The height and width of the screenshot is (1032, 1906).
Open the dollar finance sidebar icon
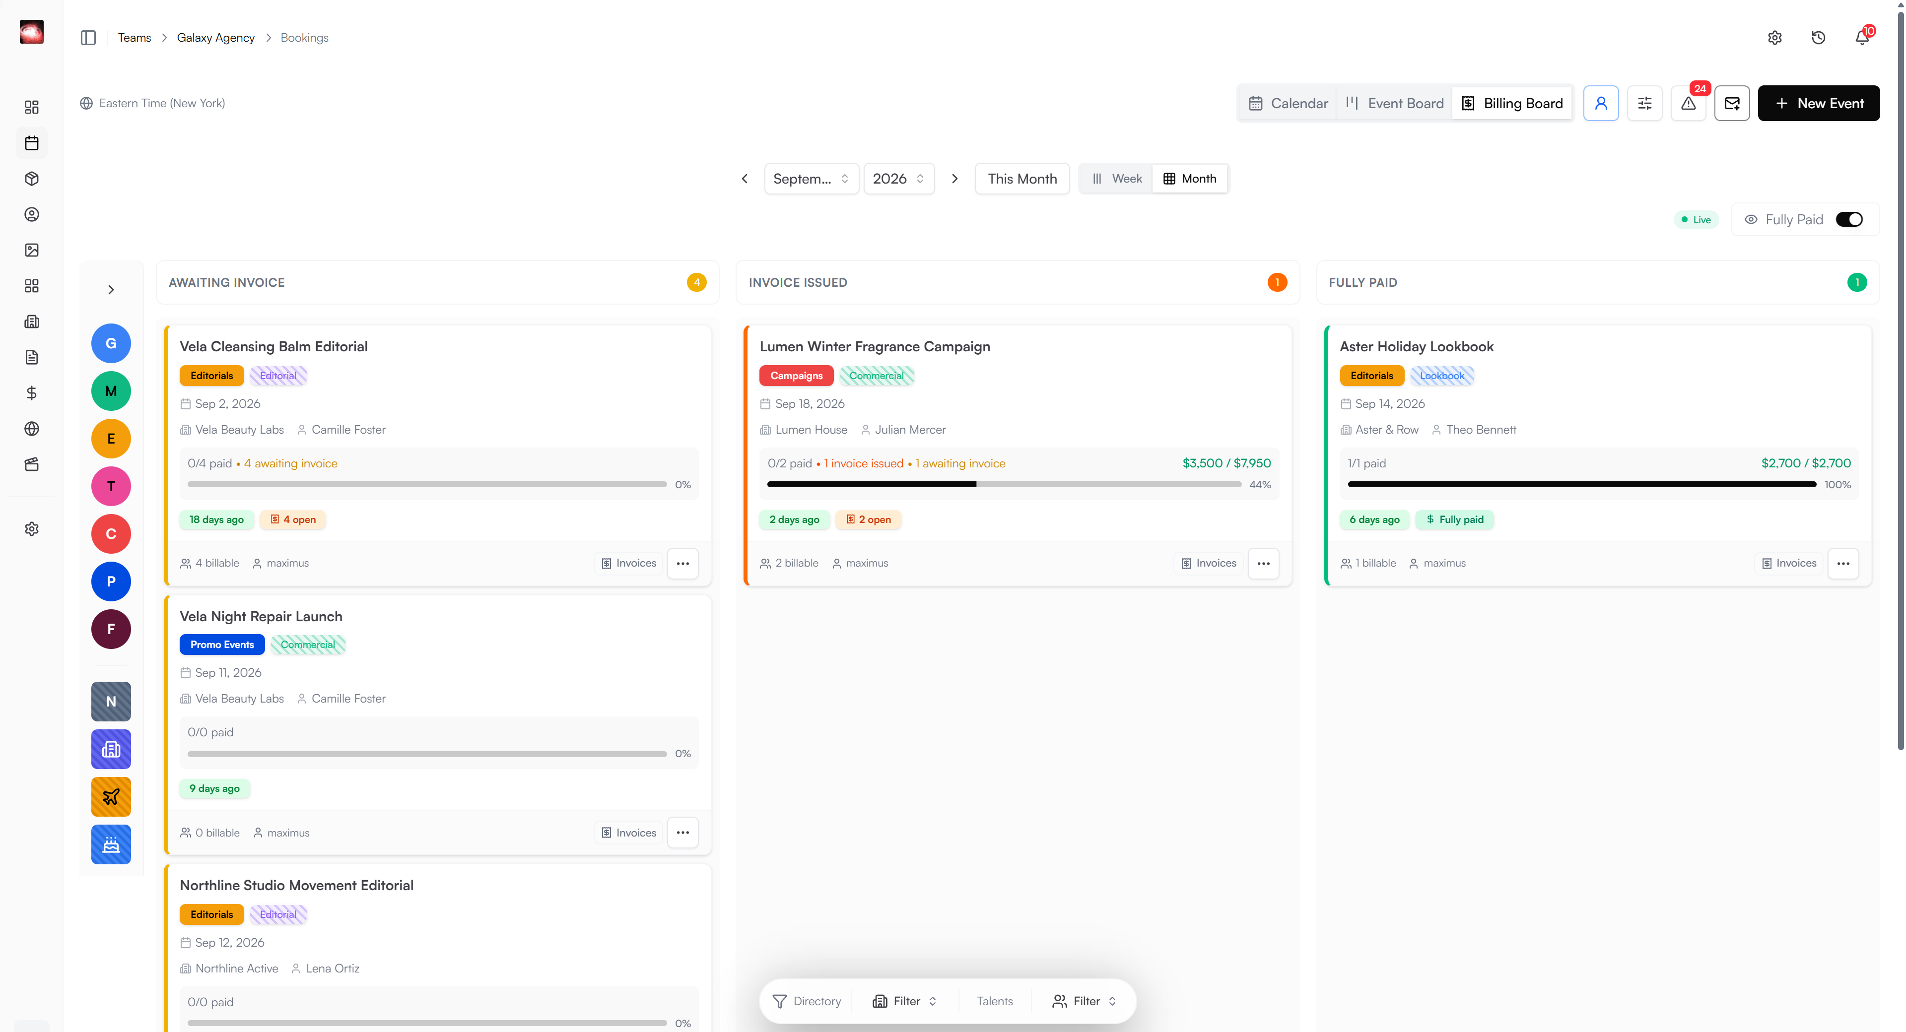[x=31, y=393]
